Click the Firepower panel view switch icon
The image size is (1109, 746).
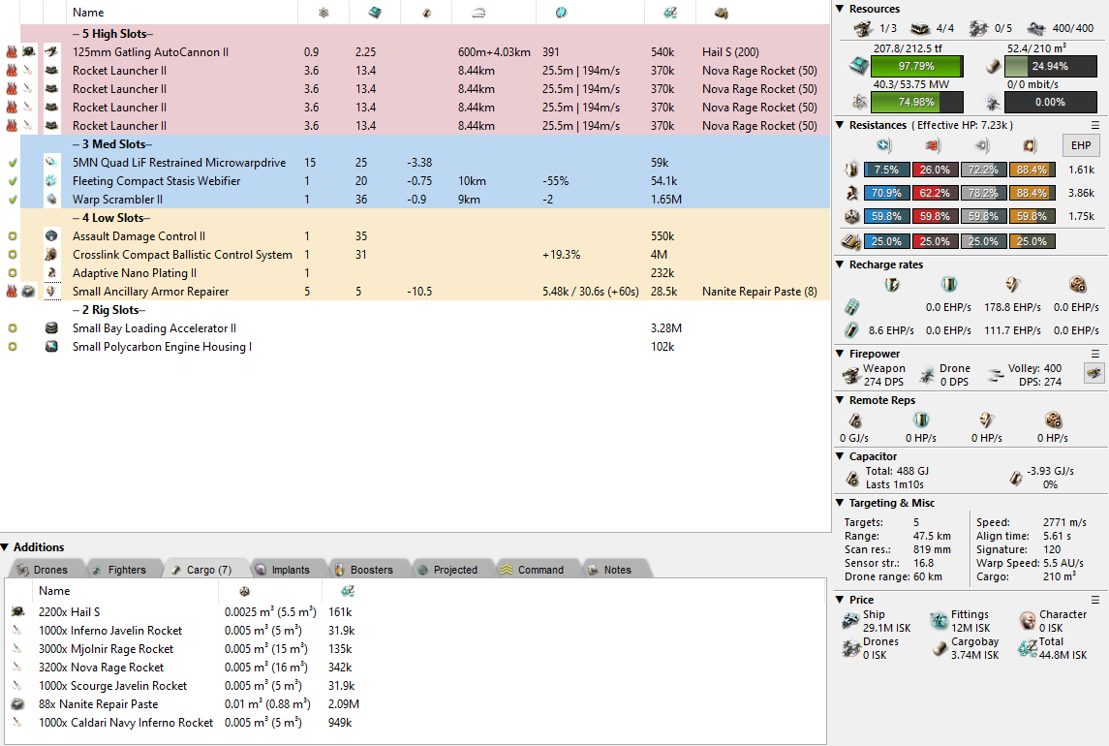pyautogui.click(x=1094, y=373)
